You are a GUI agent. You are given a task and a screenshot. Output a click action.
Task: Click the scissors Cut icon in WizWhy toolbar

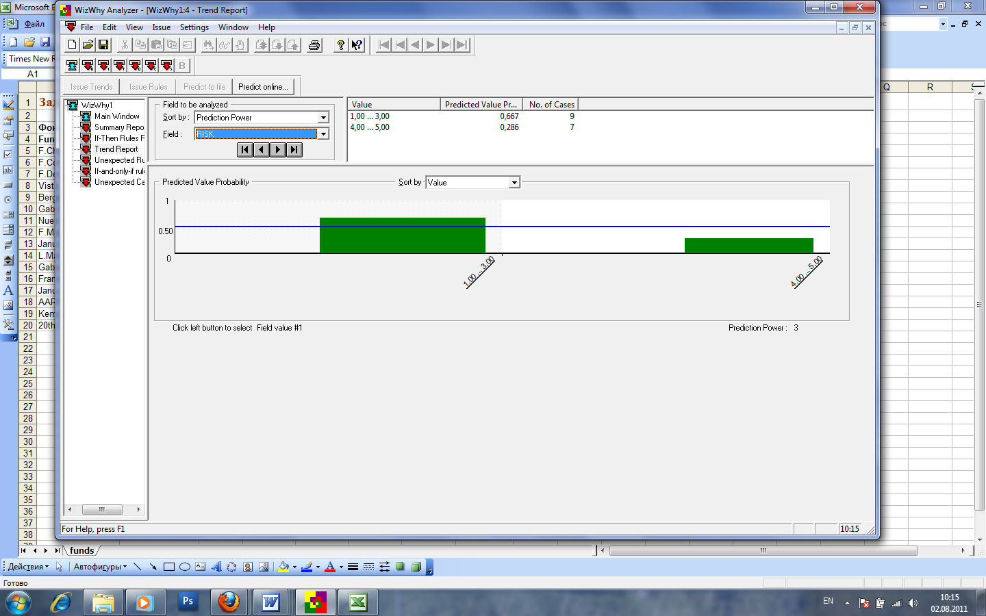click(x=125, y=45)
